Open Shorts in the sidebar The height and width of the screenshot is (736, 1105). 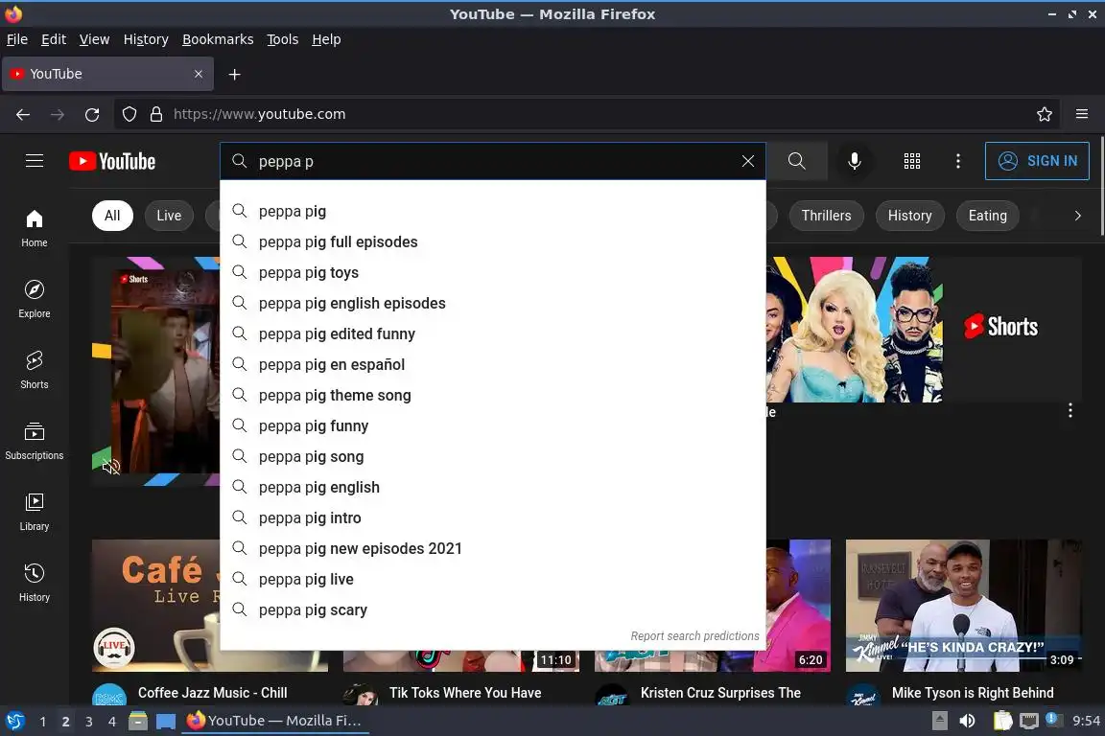(x=35, y=371)
